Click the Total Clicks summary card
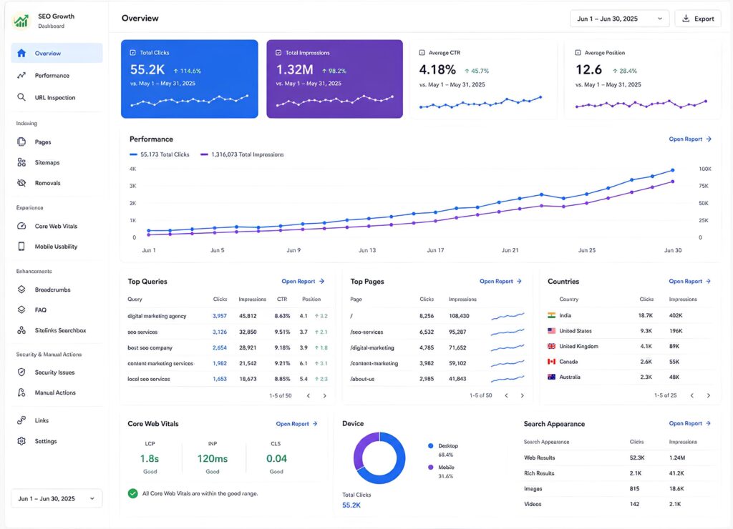The width and height of the screenshot is (733, 529). point(189,79)
